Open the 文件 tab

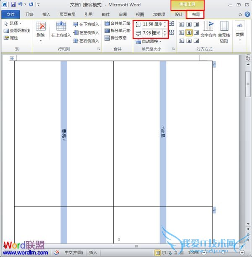pos(10,14)
